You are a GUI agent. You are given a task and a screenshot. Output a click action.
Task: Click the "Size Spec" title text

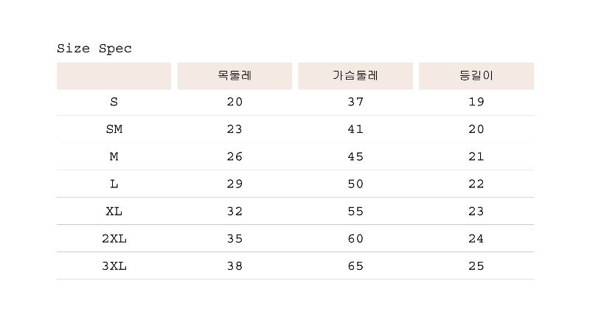[x=94, y=49]
